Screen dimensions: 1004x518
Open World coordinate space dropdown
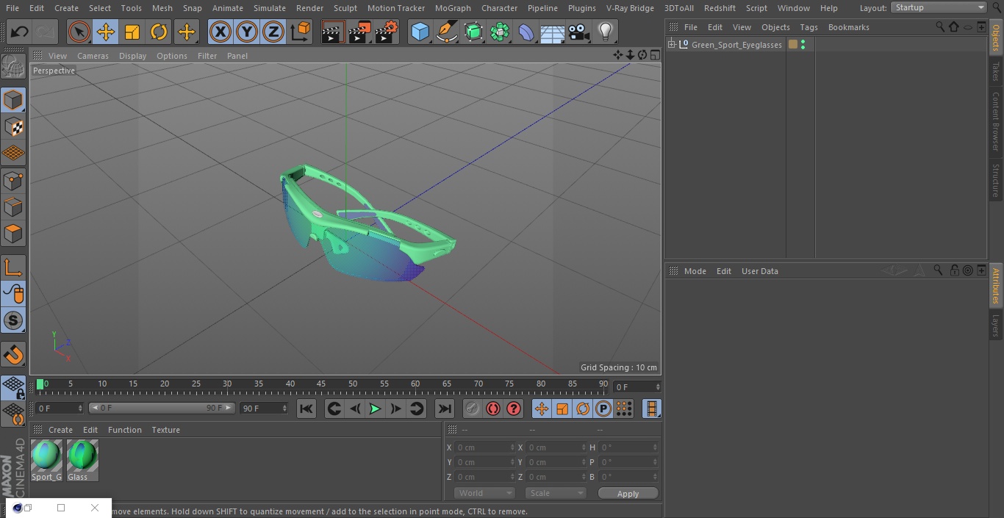click(x=484, y=493)
